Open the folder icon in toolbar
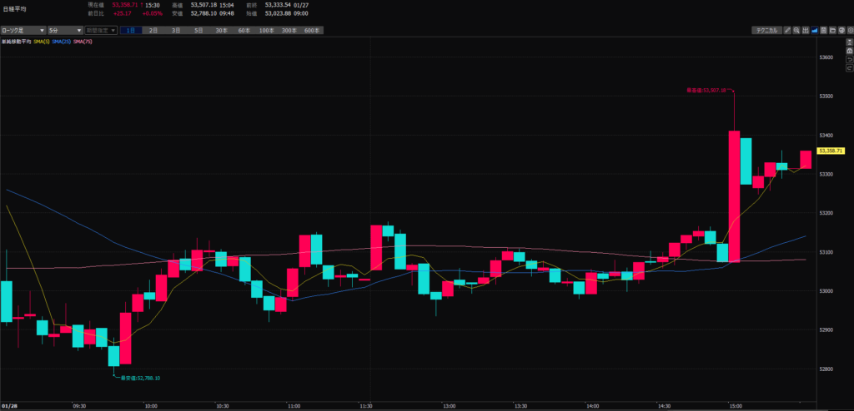This screenshot has width=854, height=411. pyautogui.click(x=831, y=30)
